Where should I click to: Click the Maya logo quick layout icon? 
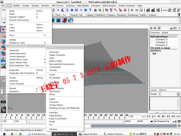pos(3,110)
